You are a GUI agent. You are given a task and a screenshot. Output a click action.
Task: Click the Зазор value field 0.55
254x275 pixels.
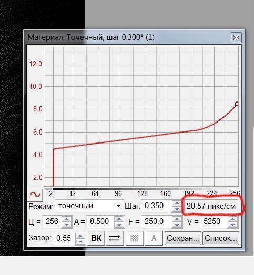click(64, 238)
